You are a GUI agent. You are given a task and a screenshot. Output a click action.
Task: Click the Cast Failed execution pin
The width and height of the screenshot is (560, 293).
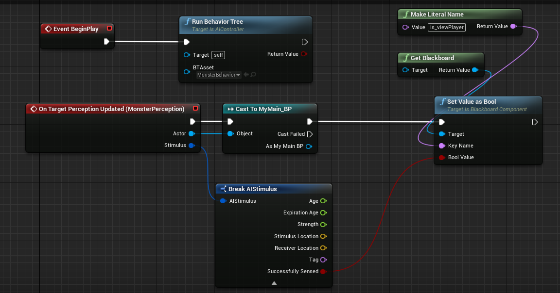pyautogui.click(x=310, y=134)
